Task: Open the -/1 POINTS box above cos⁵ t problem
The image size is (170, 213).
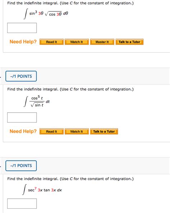Action: [x=21, y=76]
